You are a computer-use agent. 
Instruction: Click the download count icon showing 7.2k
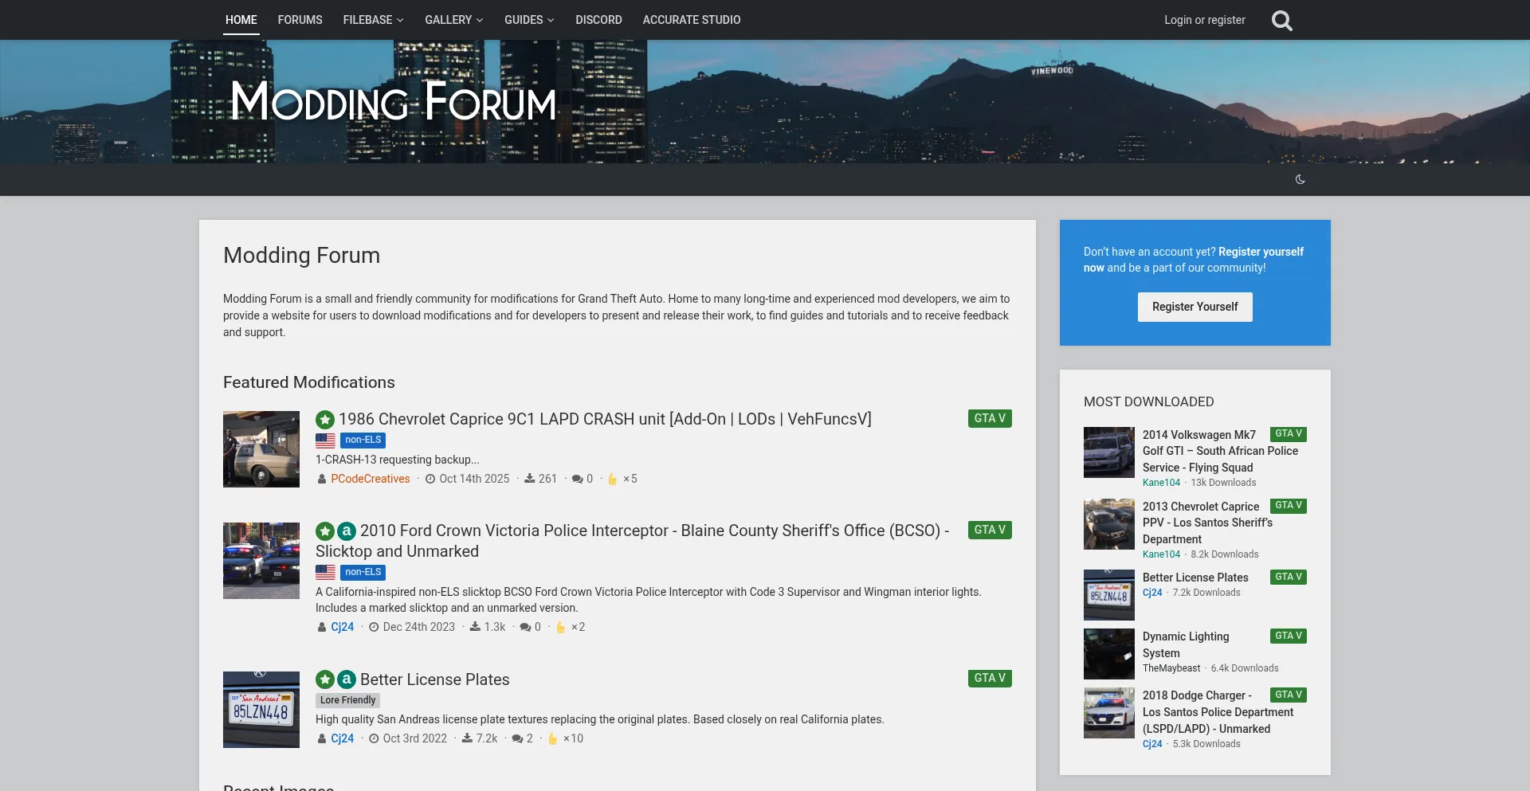[x=468, y=738]
